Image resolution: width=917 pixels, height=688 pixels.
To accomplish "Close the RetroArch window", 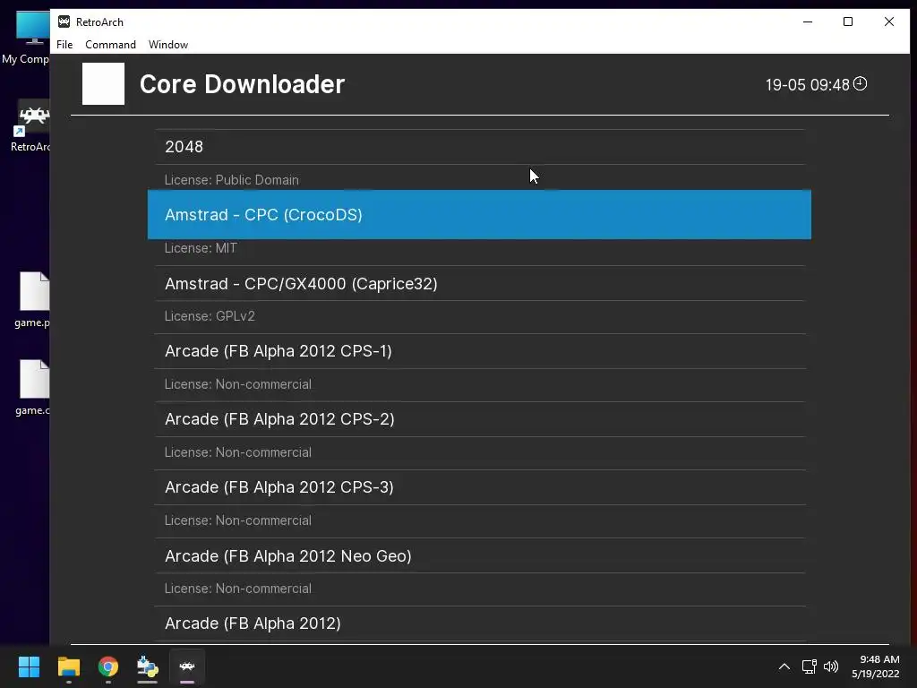I will click(889, 21).
